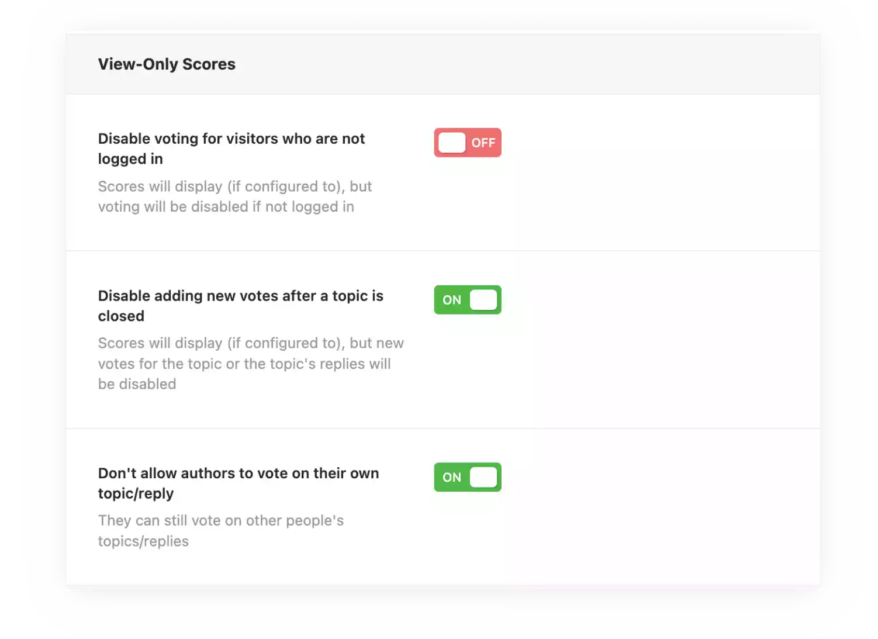
Task: Click the ON text in the authors self-vote switch
Action: pos(452,477)
